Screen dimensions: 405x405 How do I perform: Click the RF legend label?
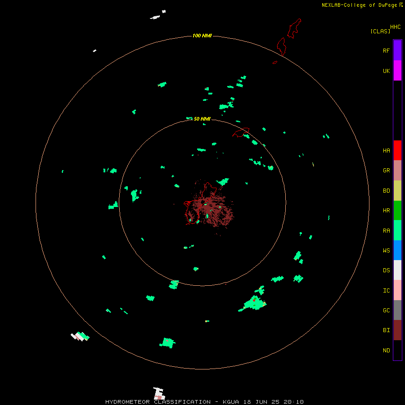[386, 50]
